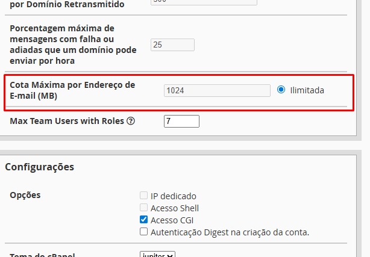Click the Acesso Shell label text
370x257 pixels.
175,208
